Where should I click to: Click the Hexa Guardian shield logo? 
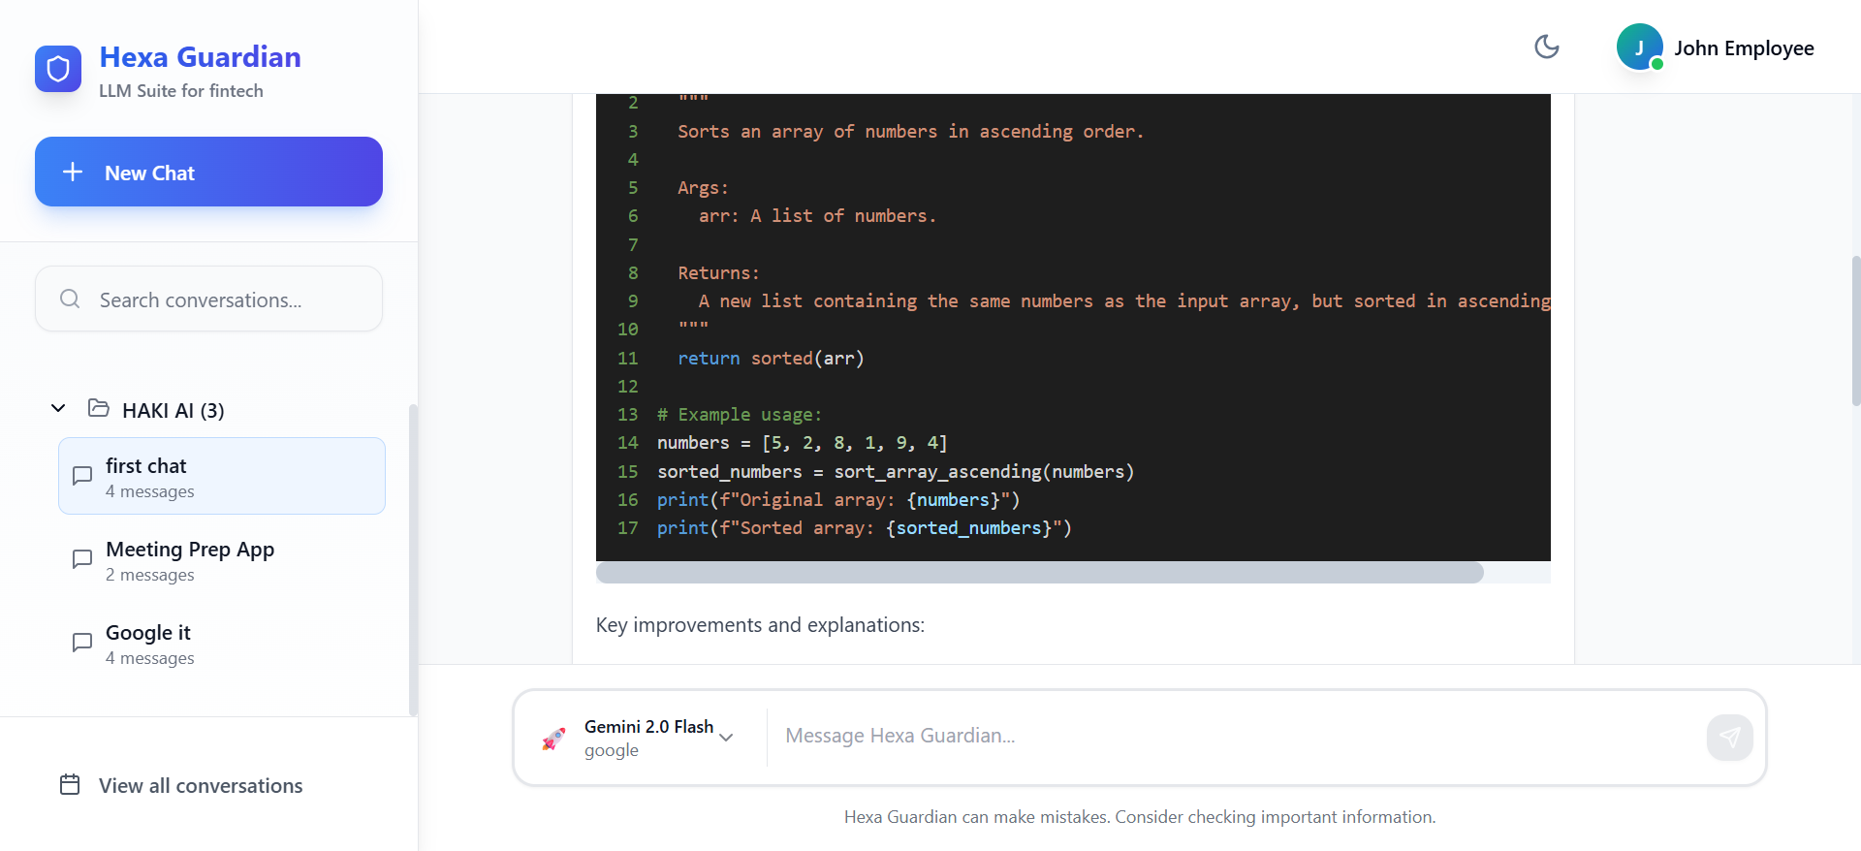(x=58, y=69)
